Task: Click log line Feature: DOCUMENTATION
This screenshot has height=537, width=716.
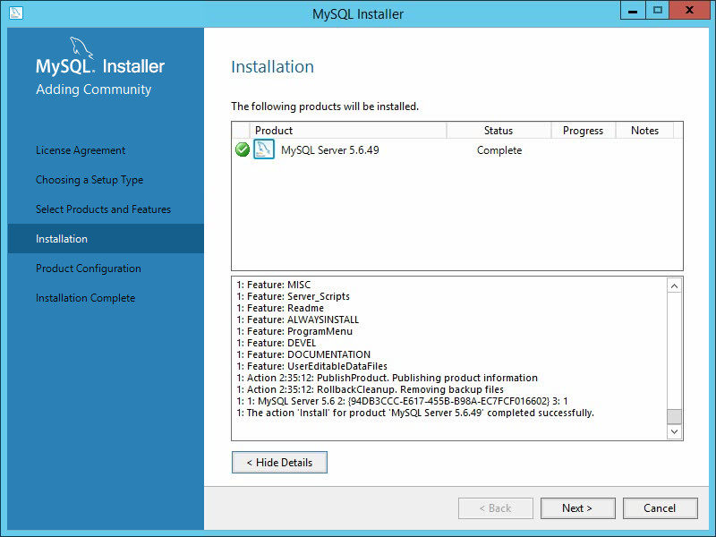Action: point(303,354)
